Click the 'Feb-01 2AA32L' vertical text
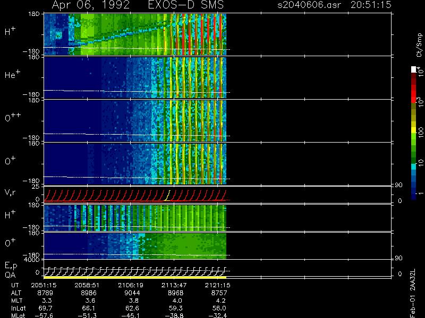This screenshot has width=425, height=318. (413, 293)
